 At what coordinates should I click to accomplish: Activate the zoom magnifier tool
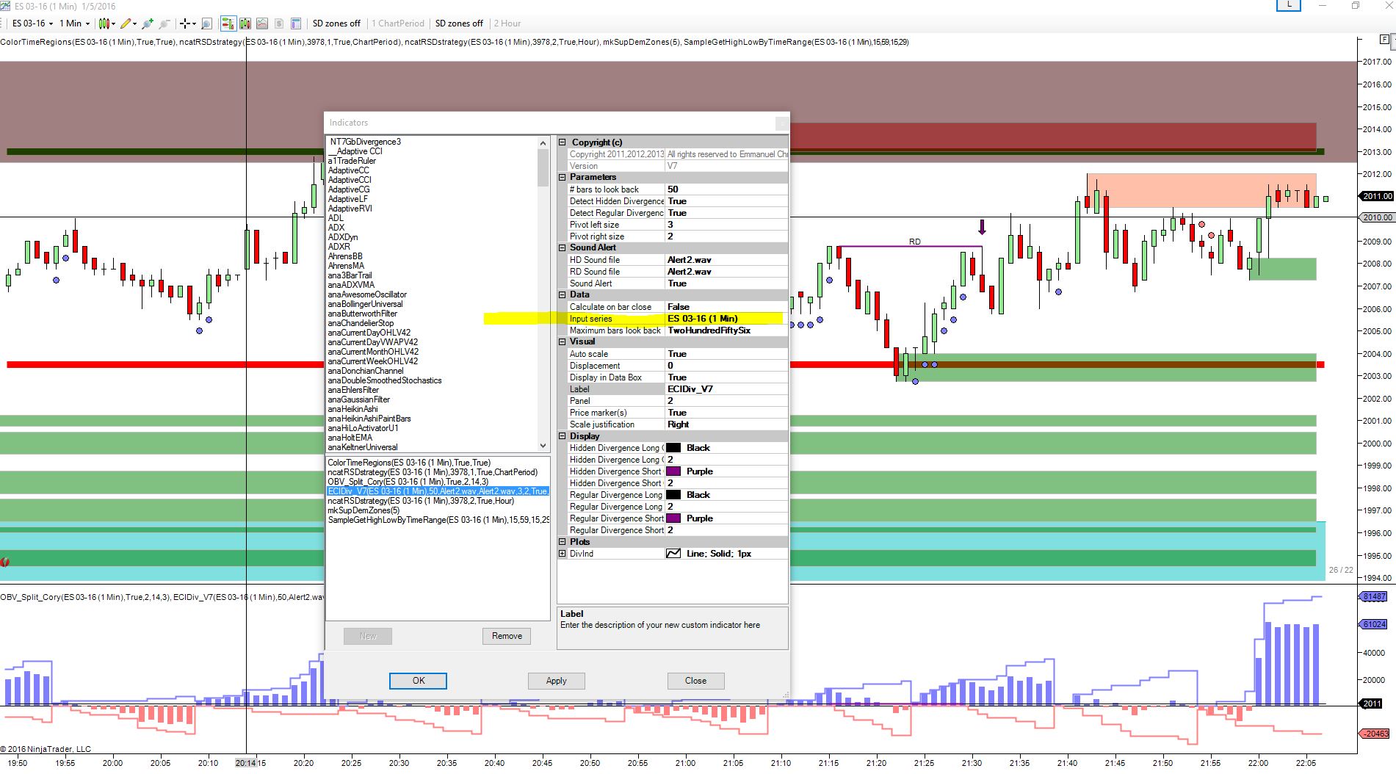(206, 23)
